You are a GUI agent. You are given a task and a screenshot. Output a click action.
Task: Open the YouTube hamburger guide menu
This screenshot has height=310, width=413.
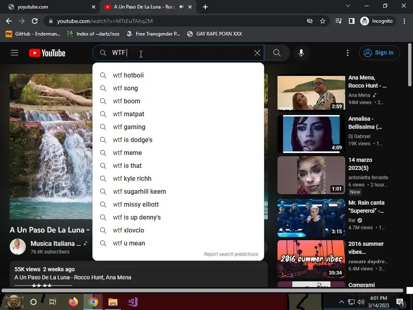(x=15, y=53)
